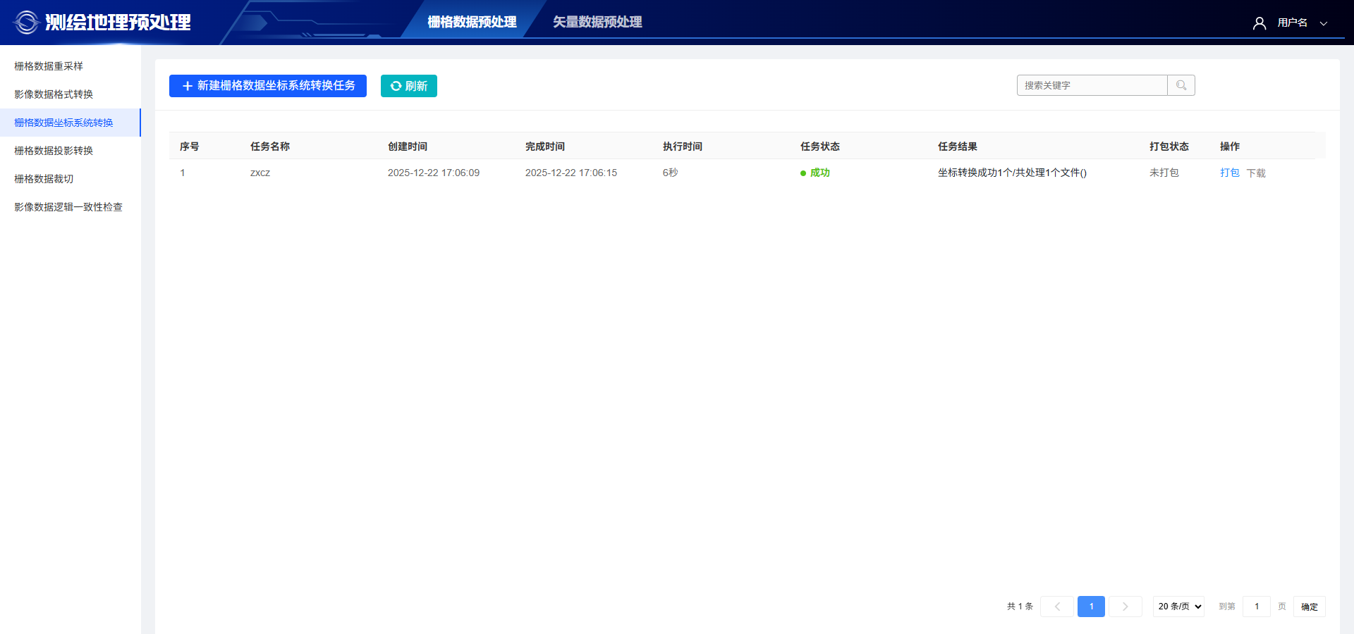1354x634 pixels.
Task: Click the 刷新 refresh button
Action: pos(409,86)
